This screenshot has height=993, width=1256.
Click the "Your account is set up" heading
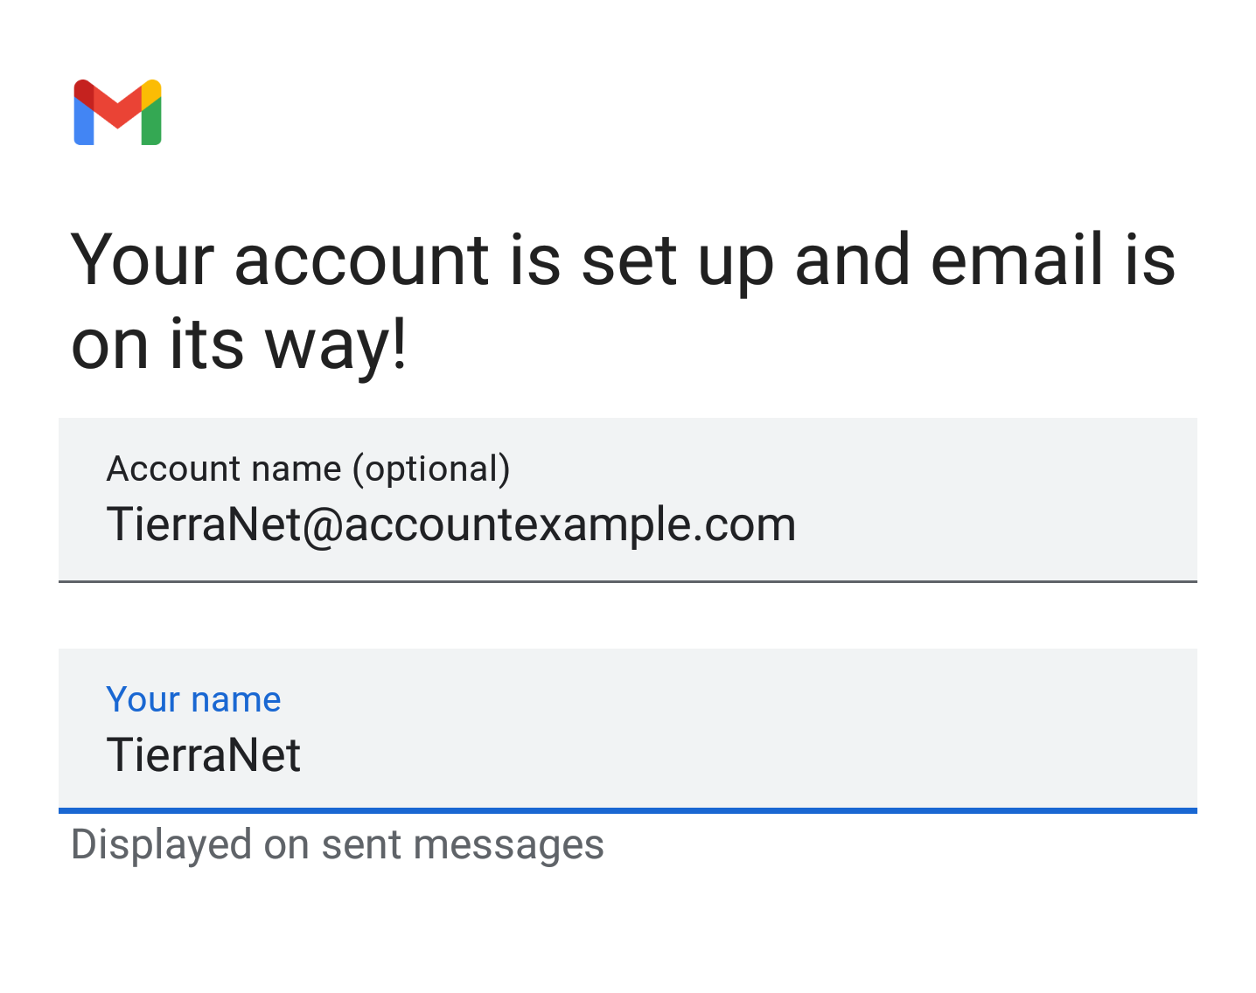(x=623, y=302)
